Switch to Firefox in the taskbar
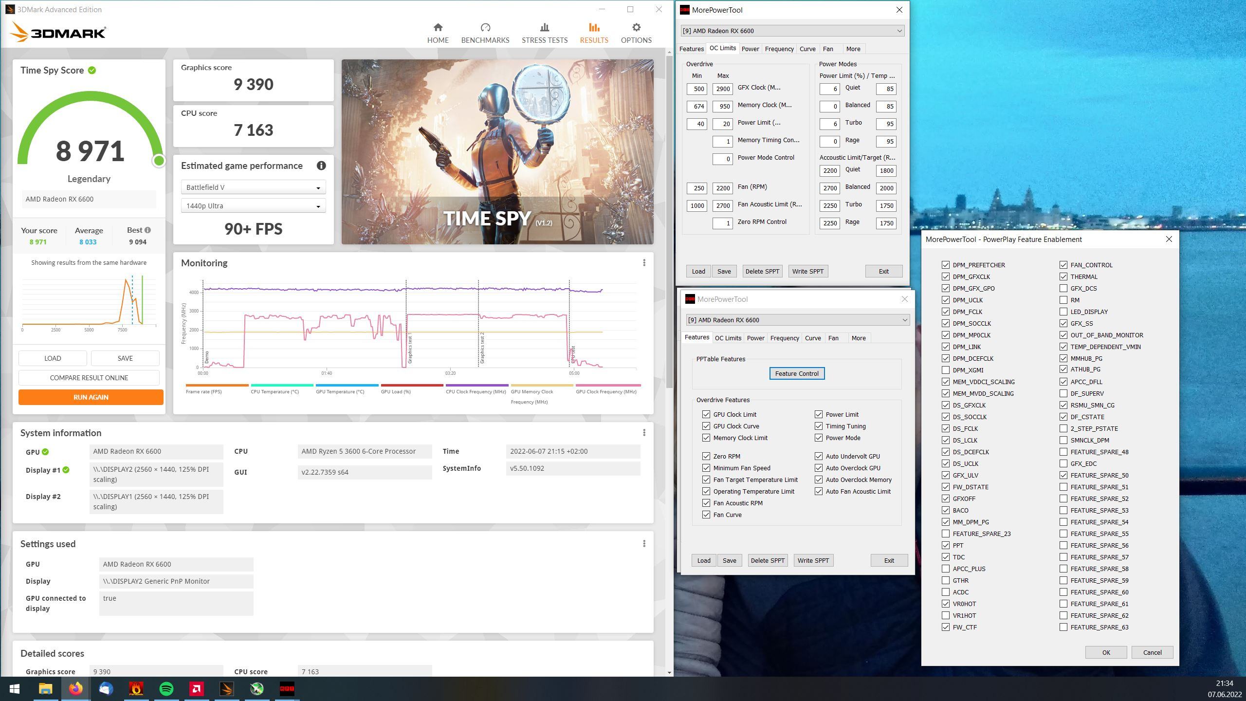Image resolution: width=1246 pixels, height=701 pixels. [x=75, y=689]
